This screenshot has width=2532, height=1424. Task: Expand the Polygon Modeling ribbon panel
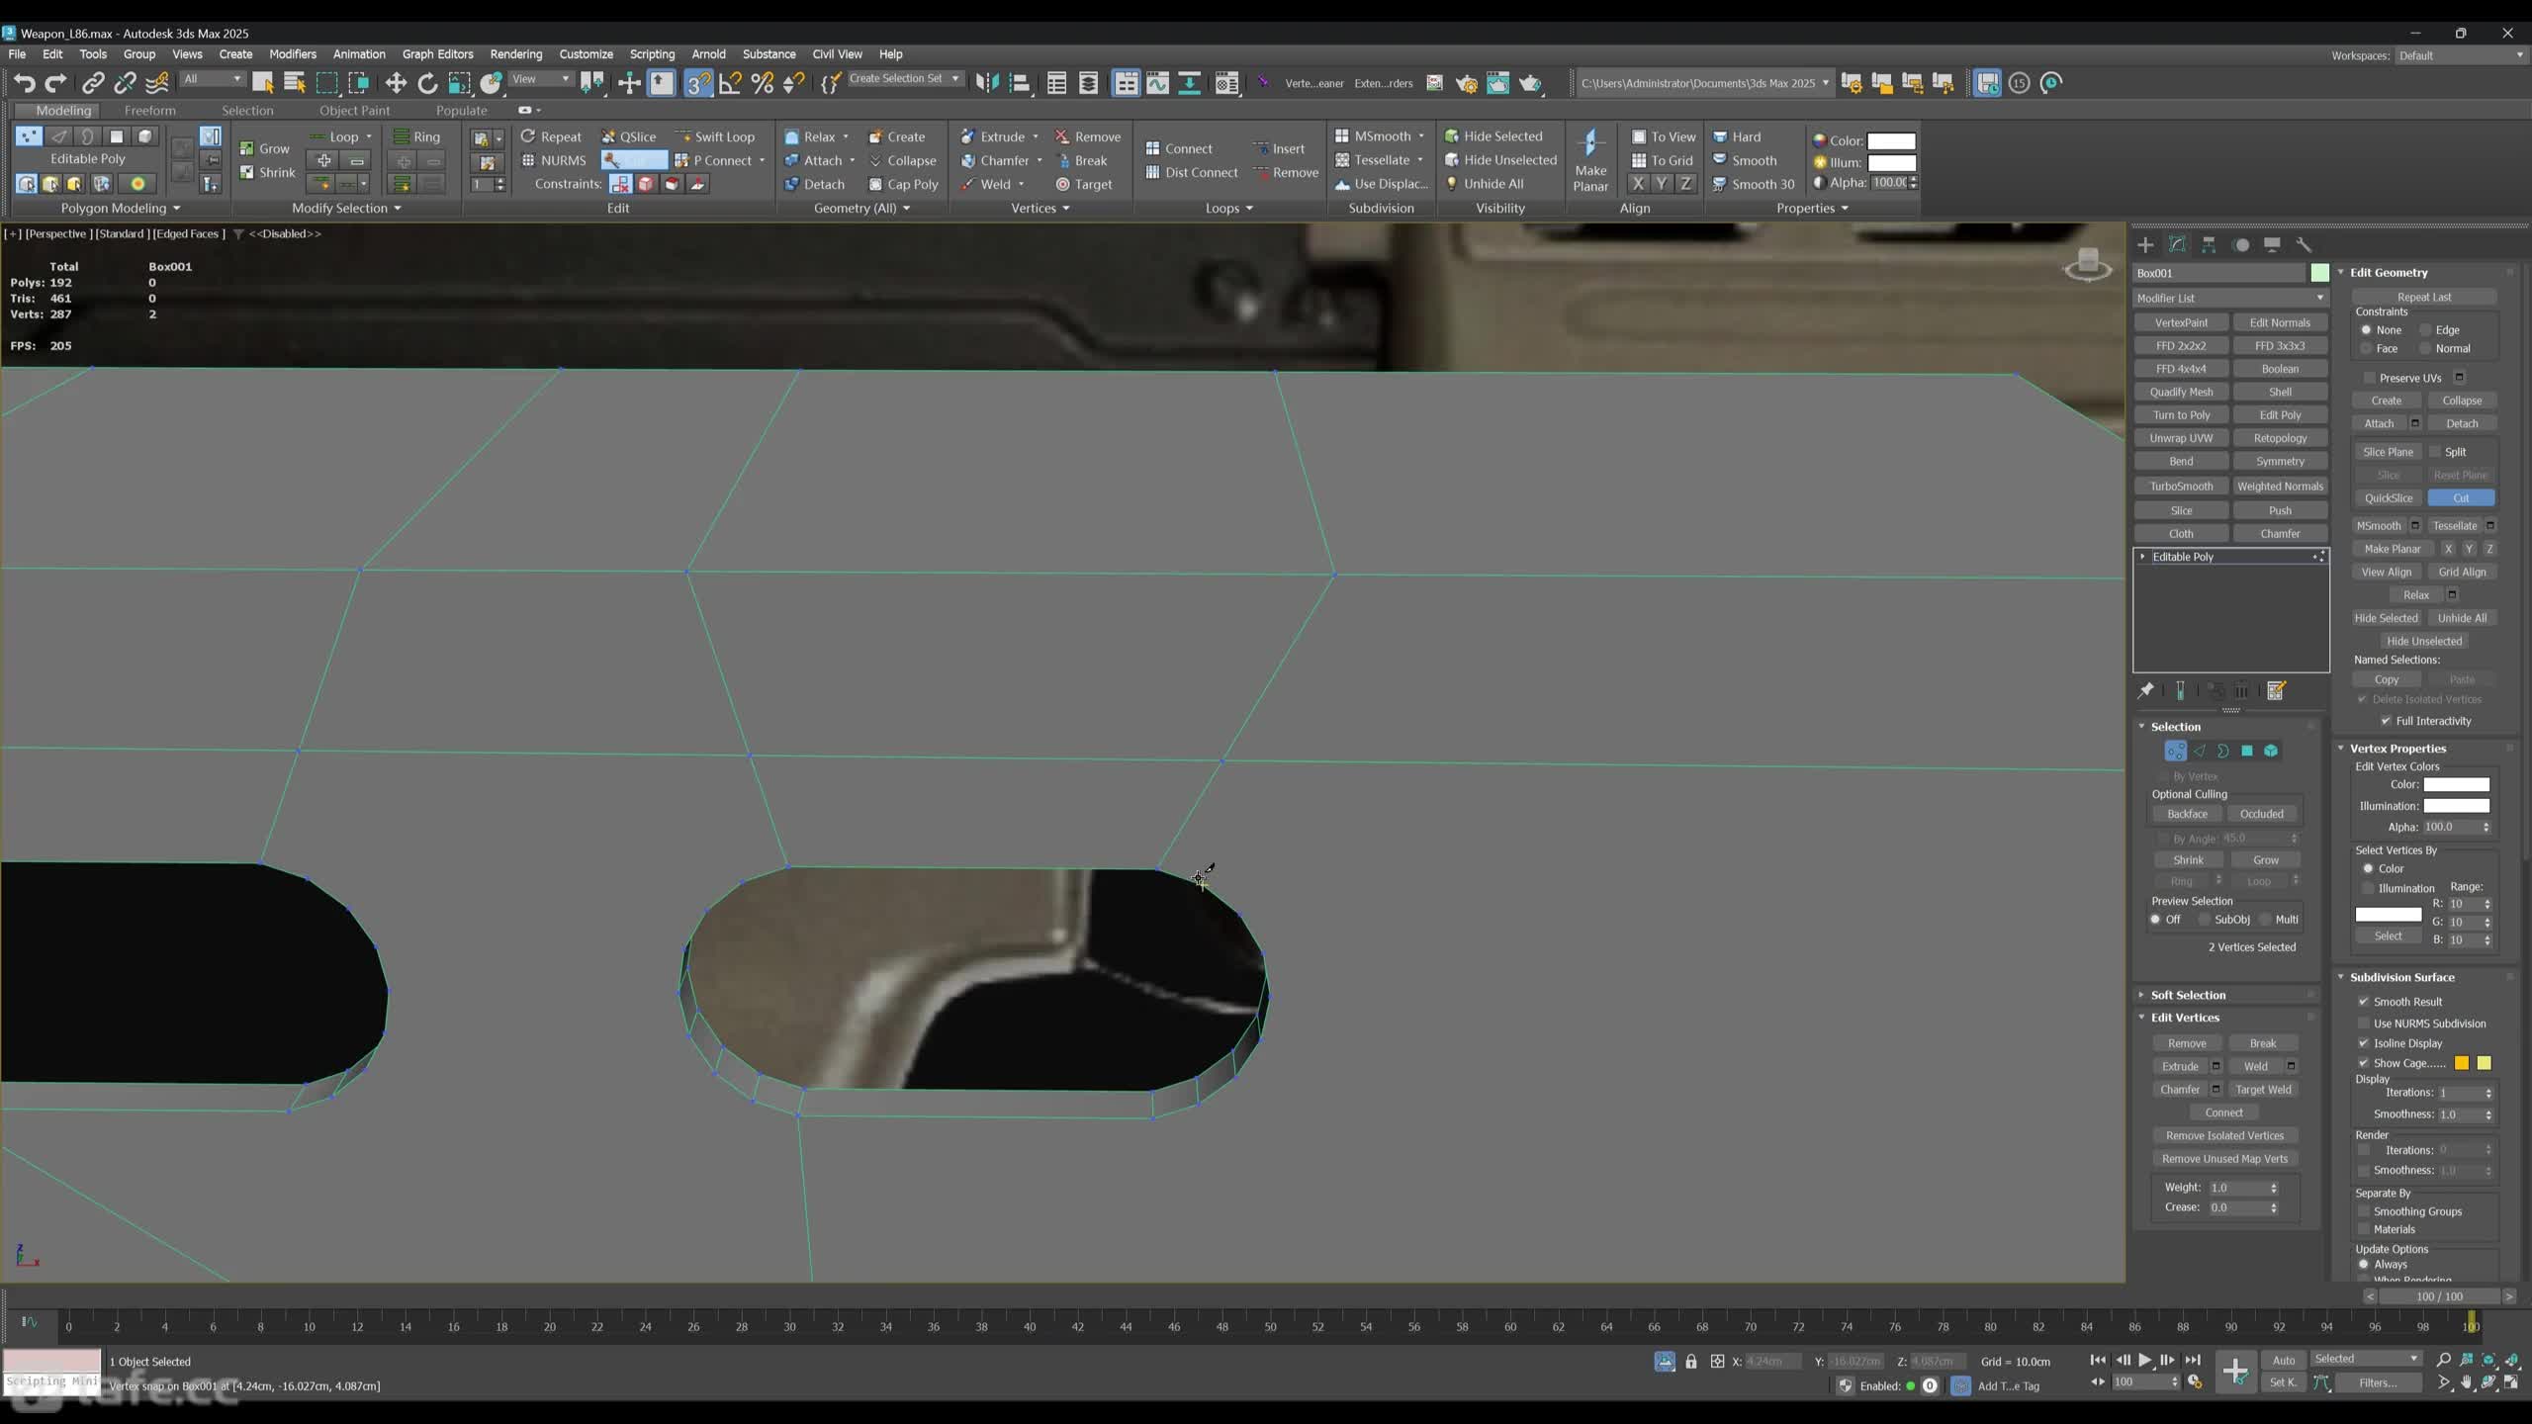coord(121,208)
